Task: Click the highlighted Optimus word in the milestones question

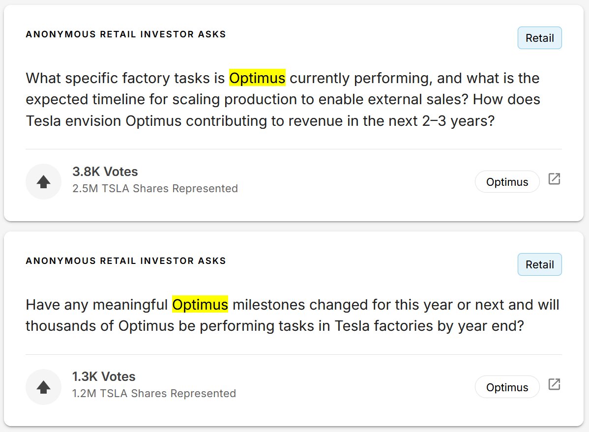Action: [x=200, y=304]
